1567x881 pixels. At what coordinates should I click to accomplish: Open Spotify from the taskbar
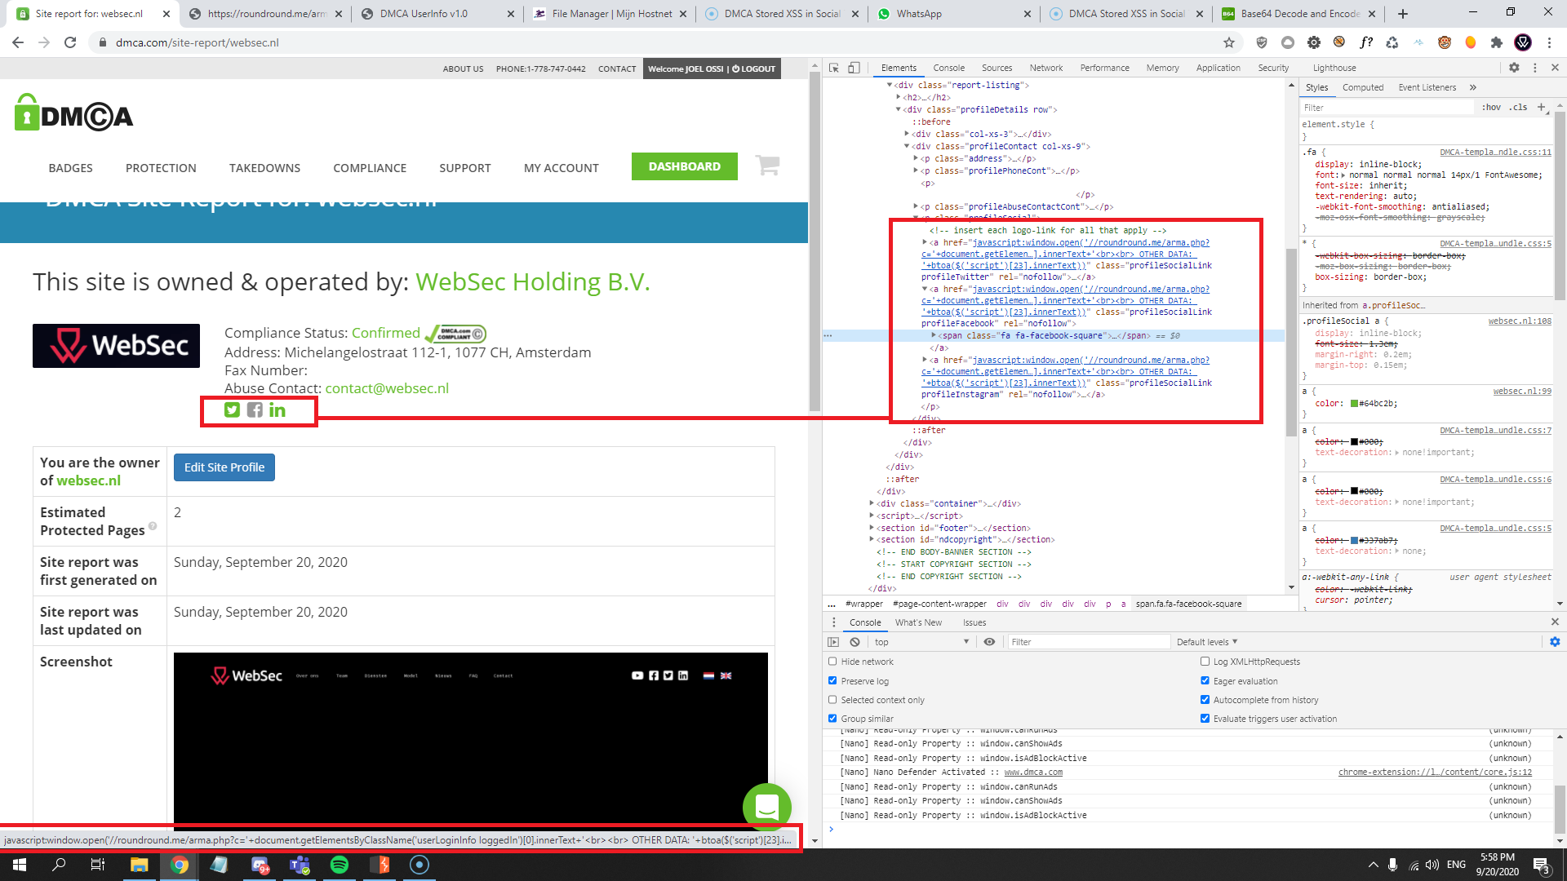340,865
